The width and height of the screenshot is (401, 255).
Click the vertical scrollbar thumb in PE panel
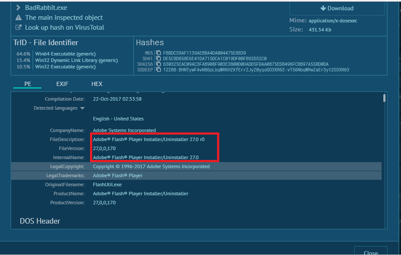point(384,98)
